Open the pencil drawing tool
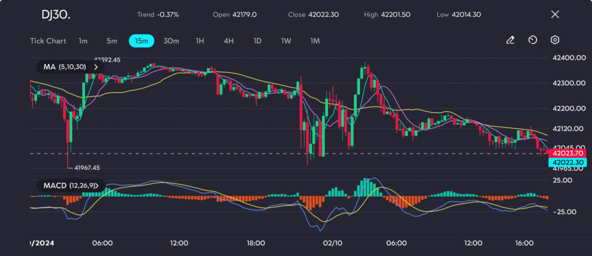Image resolution: width=592 pixels, height=256 pixels. point(510,40)
